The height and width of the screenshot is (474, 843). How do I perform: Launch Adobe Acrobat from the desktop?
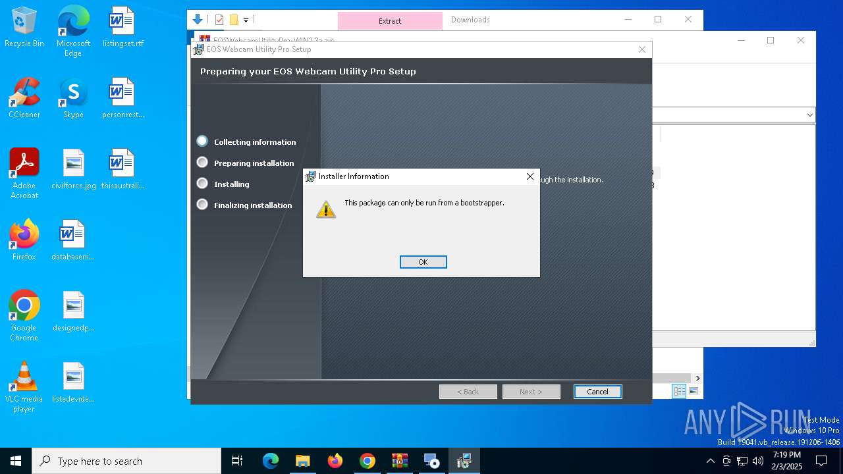24,174
